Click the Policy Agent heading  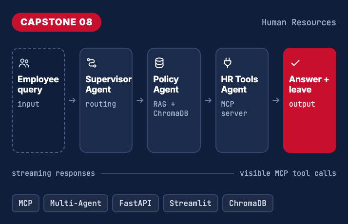166,85
